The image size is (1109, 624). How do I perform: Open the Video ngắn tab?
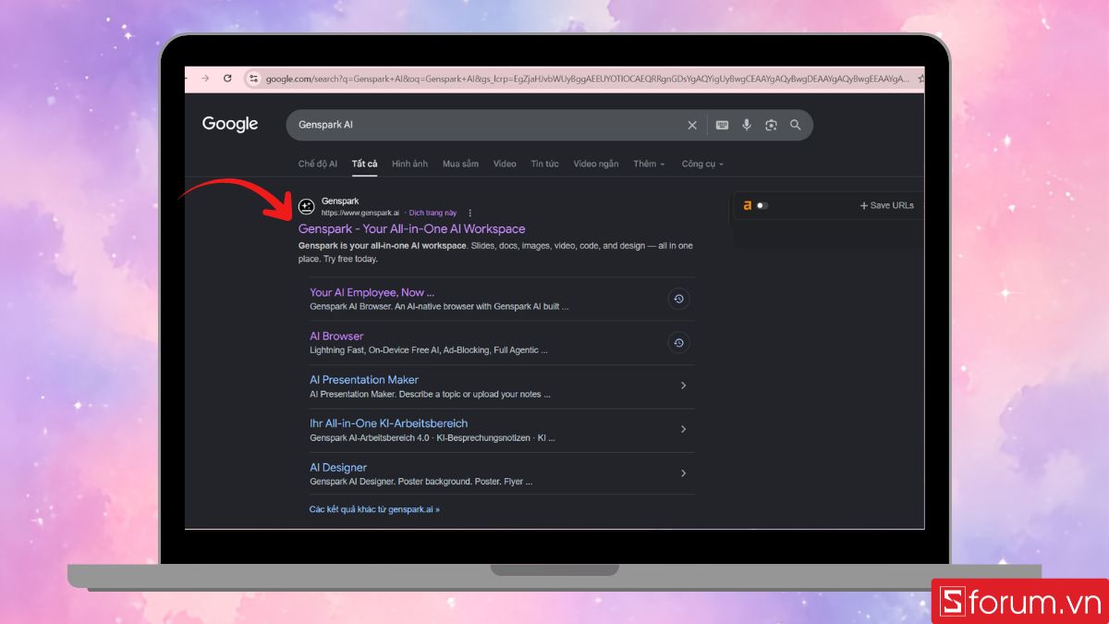596,164
